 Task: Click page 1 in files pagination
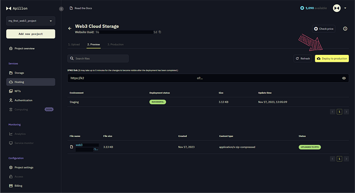[x=339, y=159]
